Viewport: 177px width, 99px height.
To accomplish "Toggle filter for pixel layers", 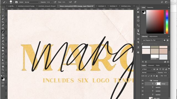I will click(x=154, y=69).
